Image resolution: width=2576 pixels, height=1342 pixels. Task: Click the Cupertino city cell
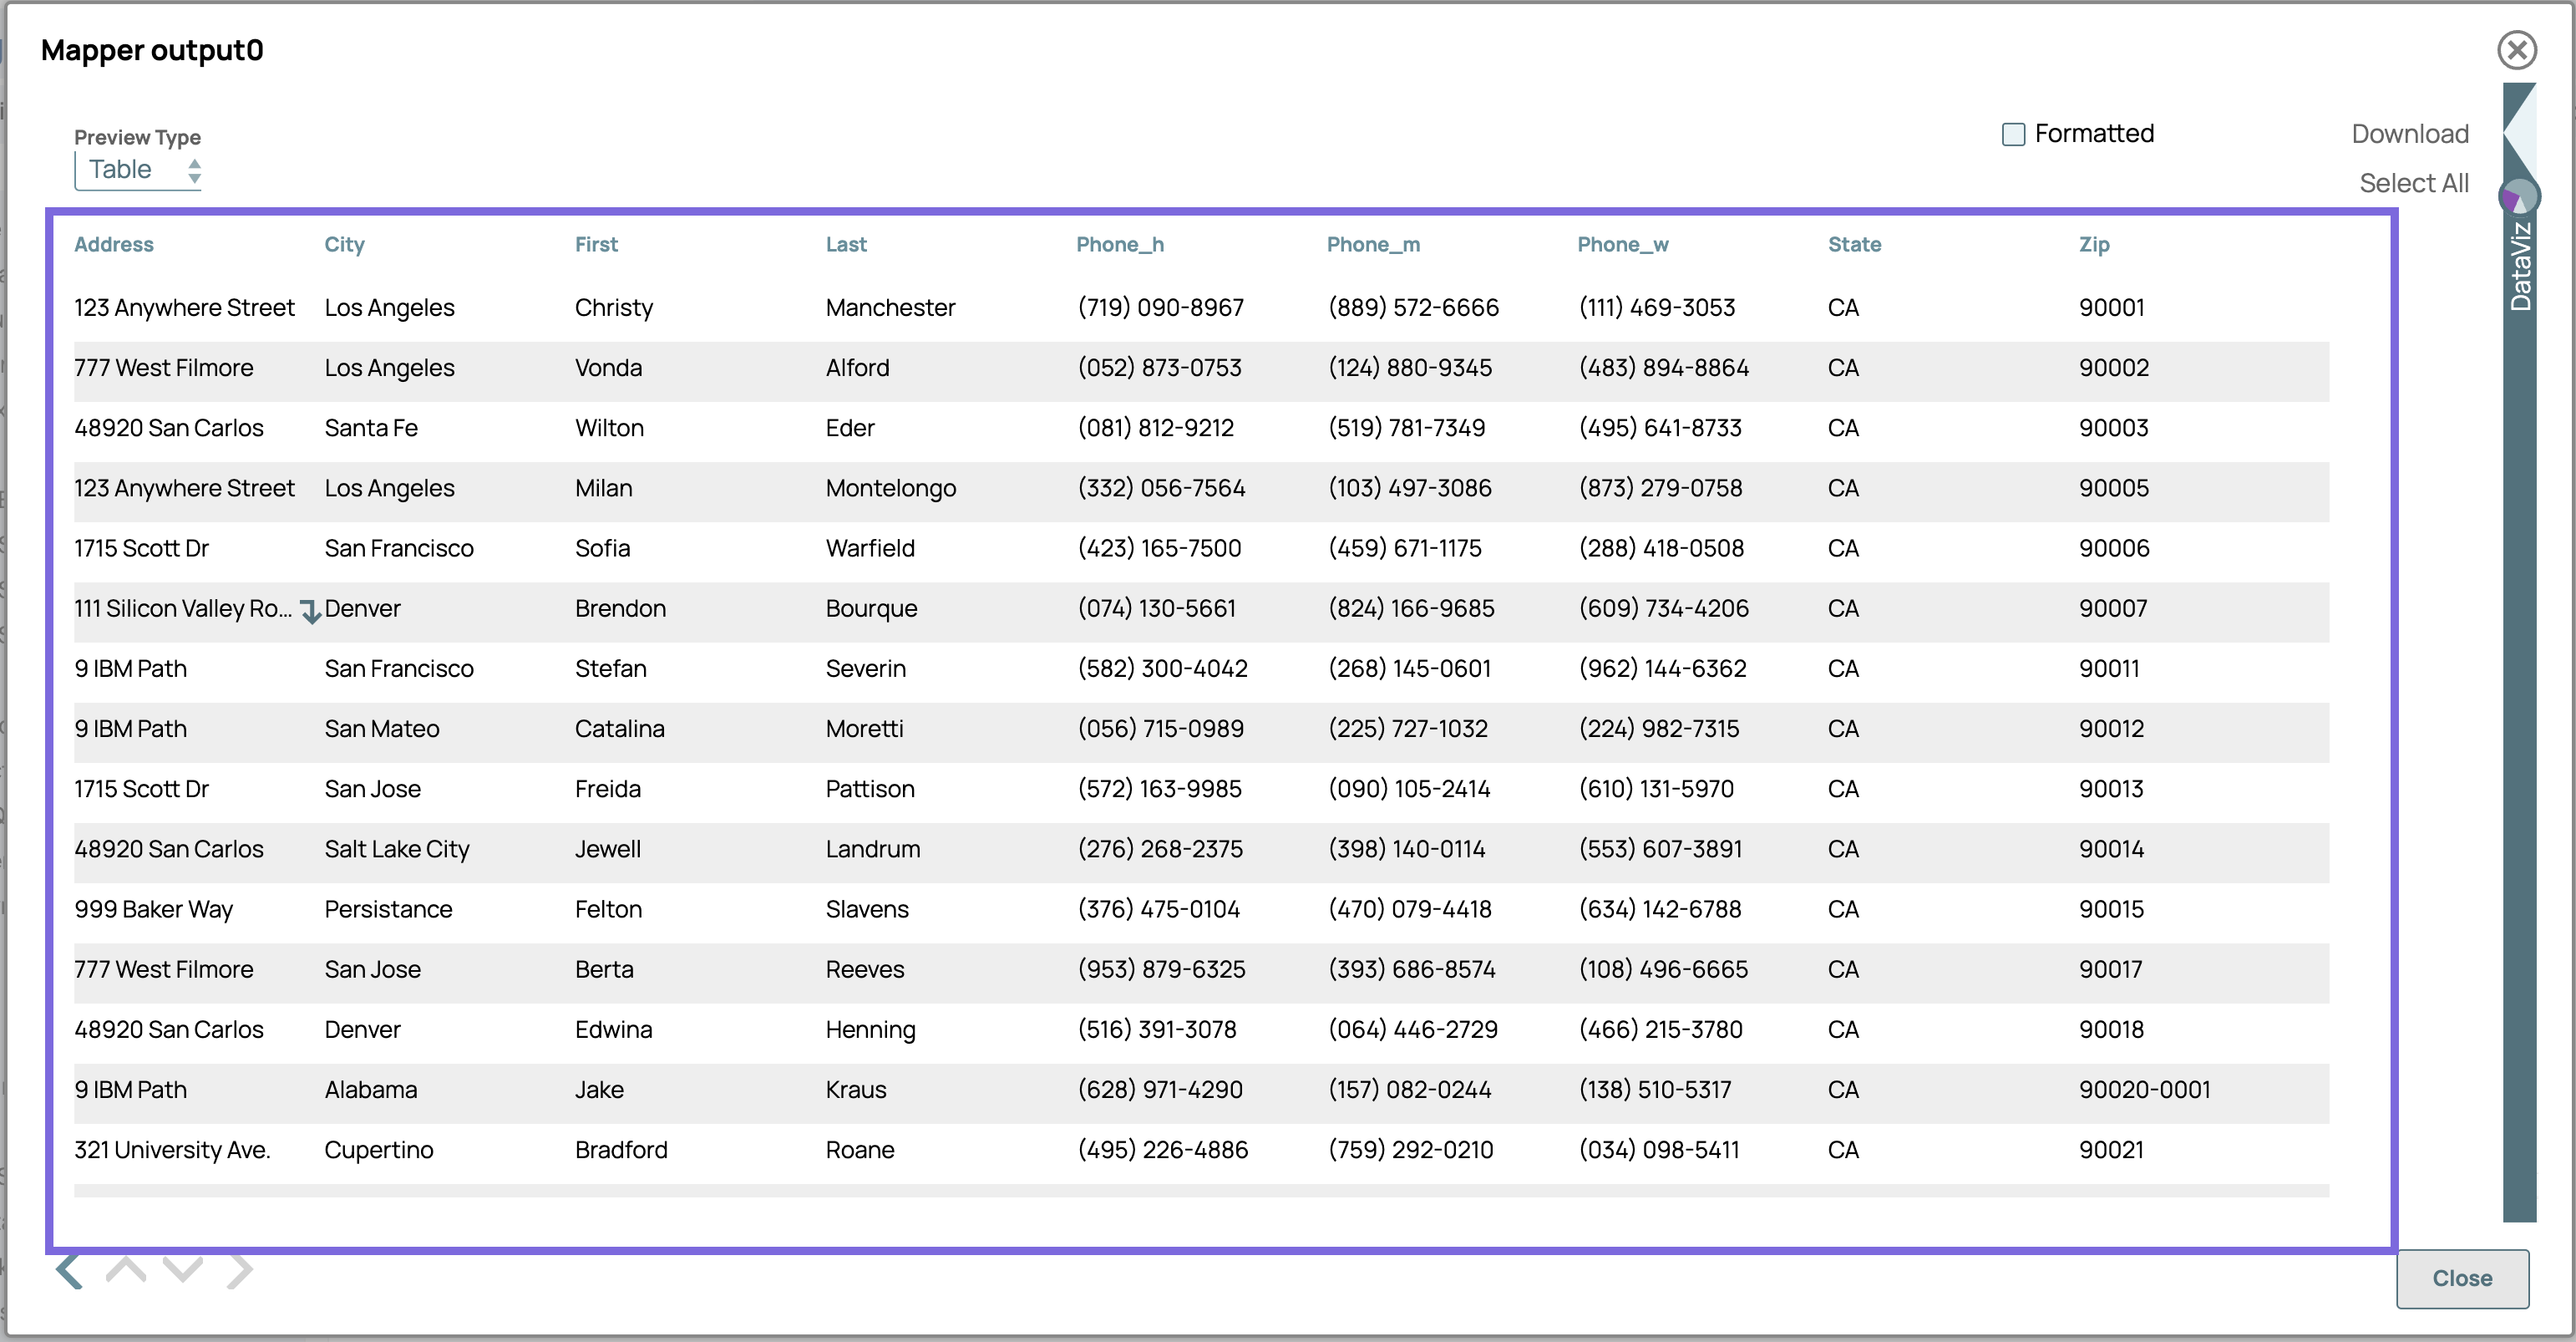378,1149
